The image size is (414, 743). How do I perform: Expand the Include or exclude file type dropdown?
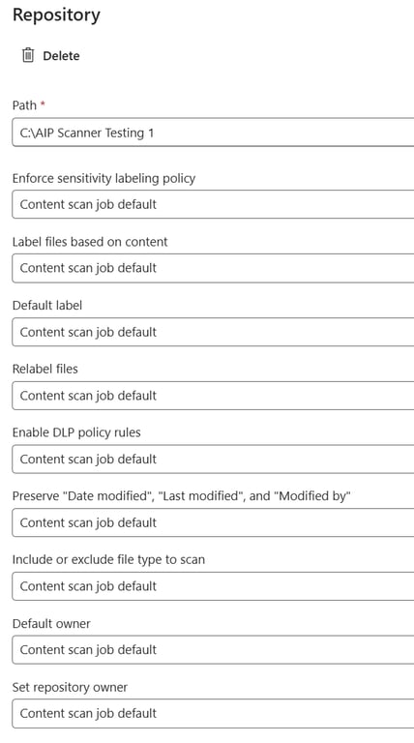click(x=213, y=585)
